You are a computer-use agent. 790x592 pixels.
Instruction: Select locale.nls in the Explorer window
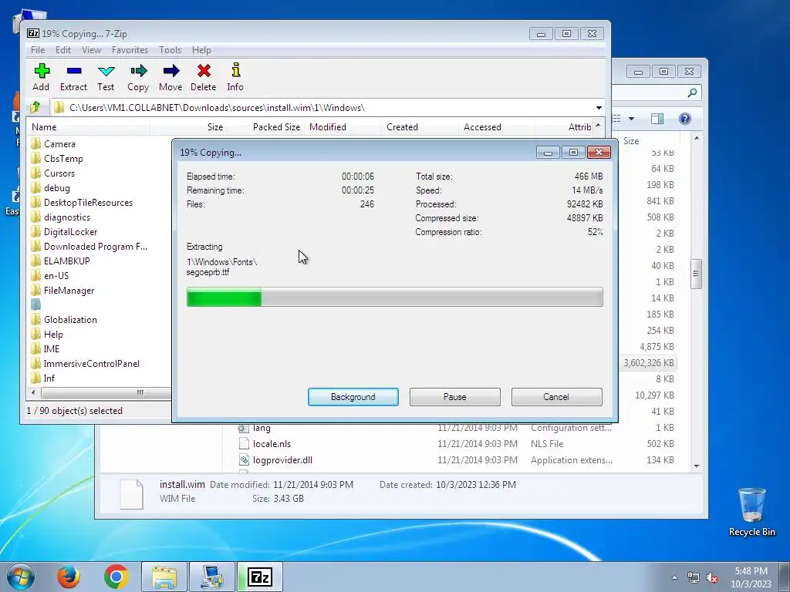(x=272, y=443)
